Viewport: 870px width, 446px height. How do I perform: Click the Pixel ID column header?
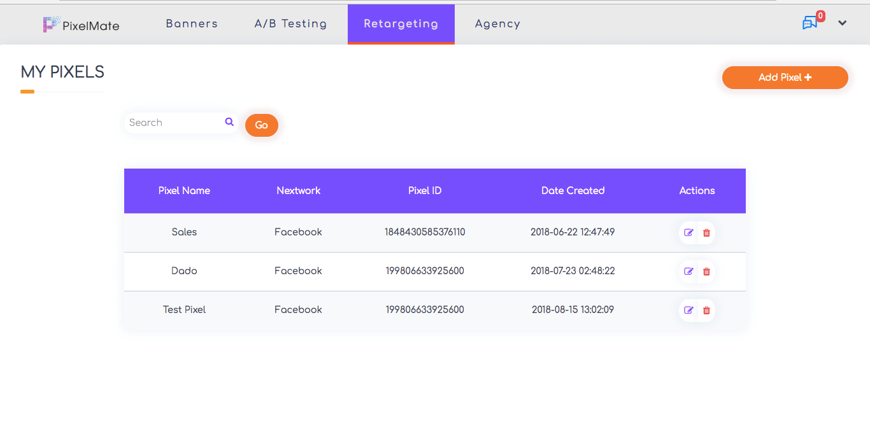pyautogui.click(x=425, y=191)
